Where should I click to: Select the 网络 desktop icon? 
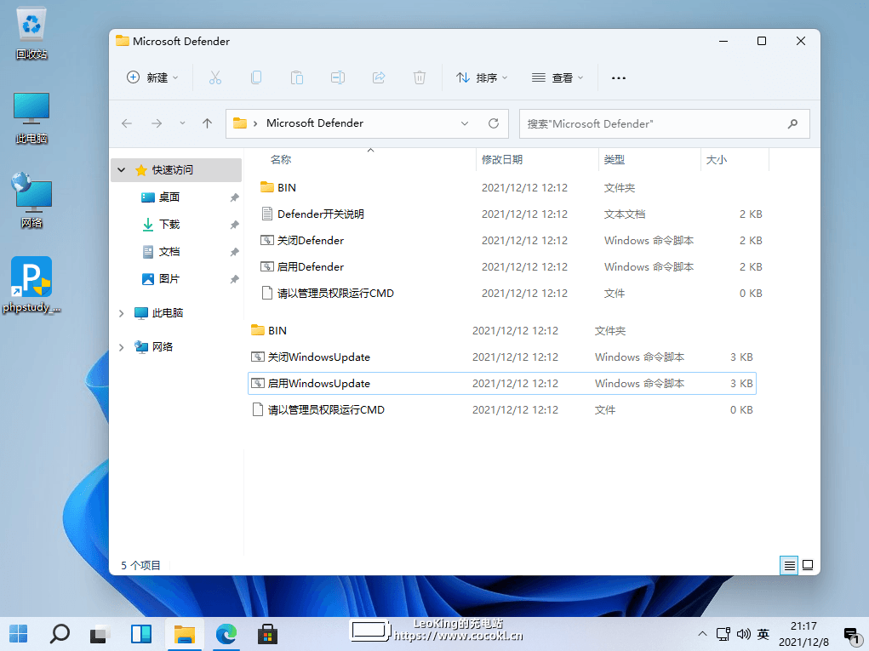click(31, 200)
